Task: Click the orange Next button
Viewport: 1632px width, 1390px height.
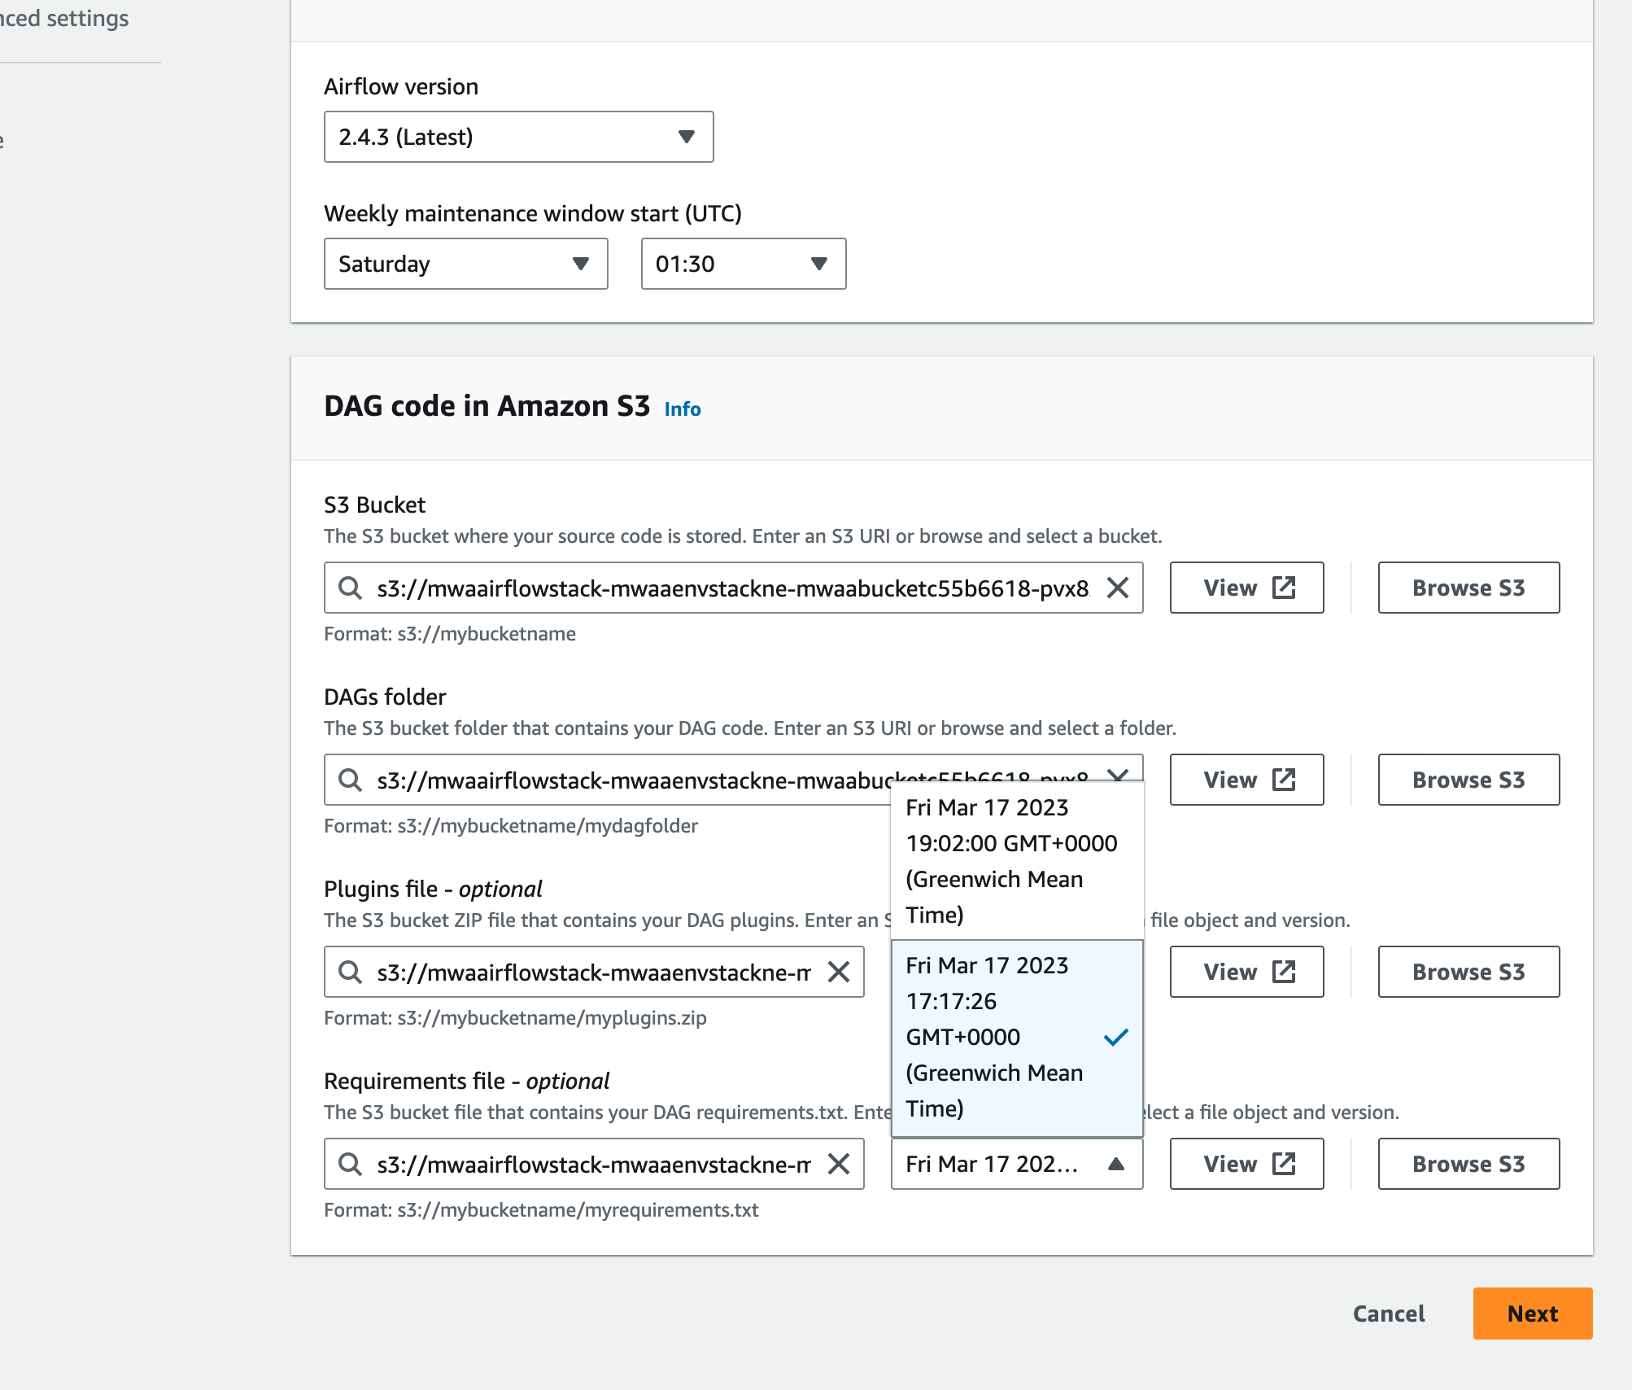Action: [x=1533, y=1314]
